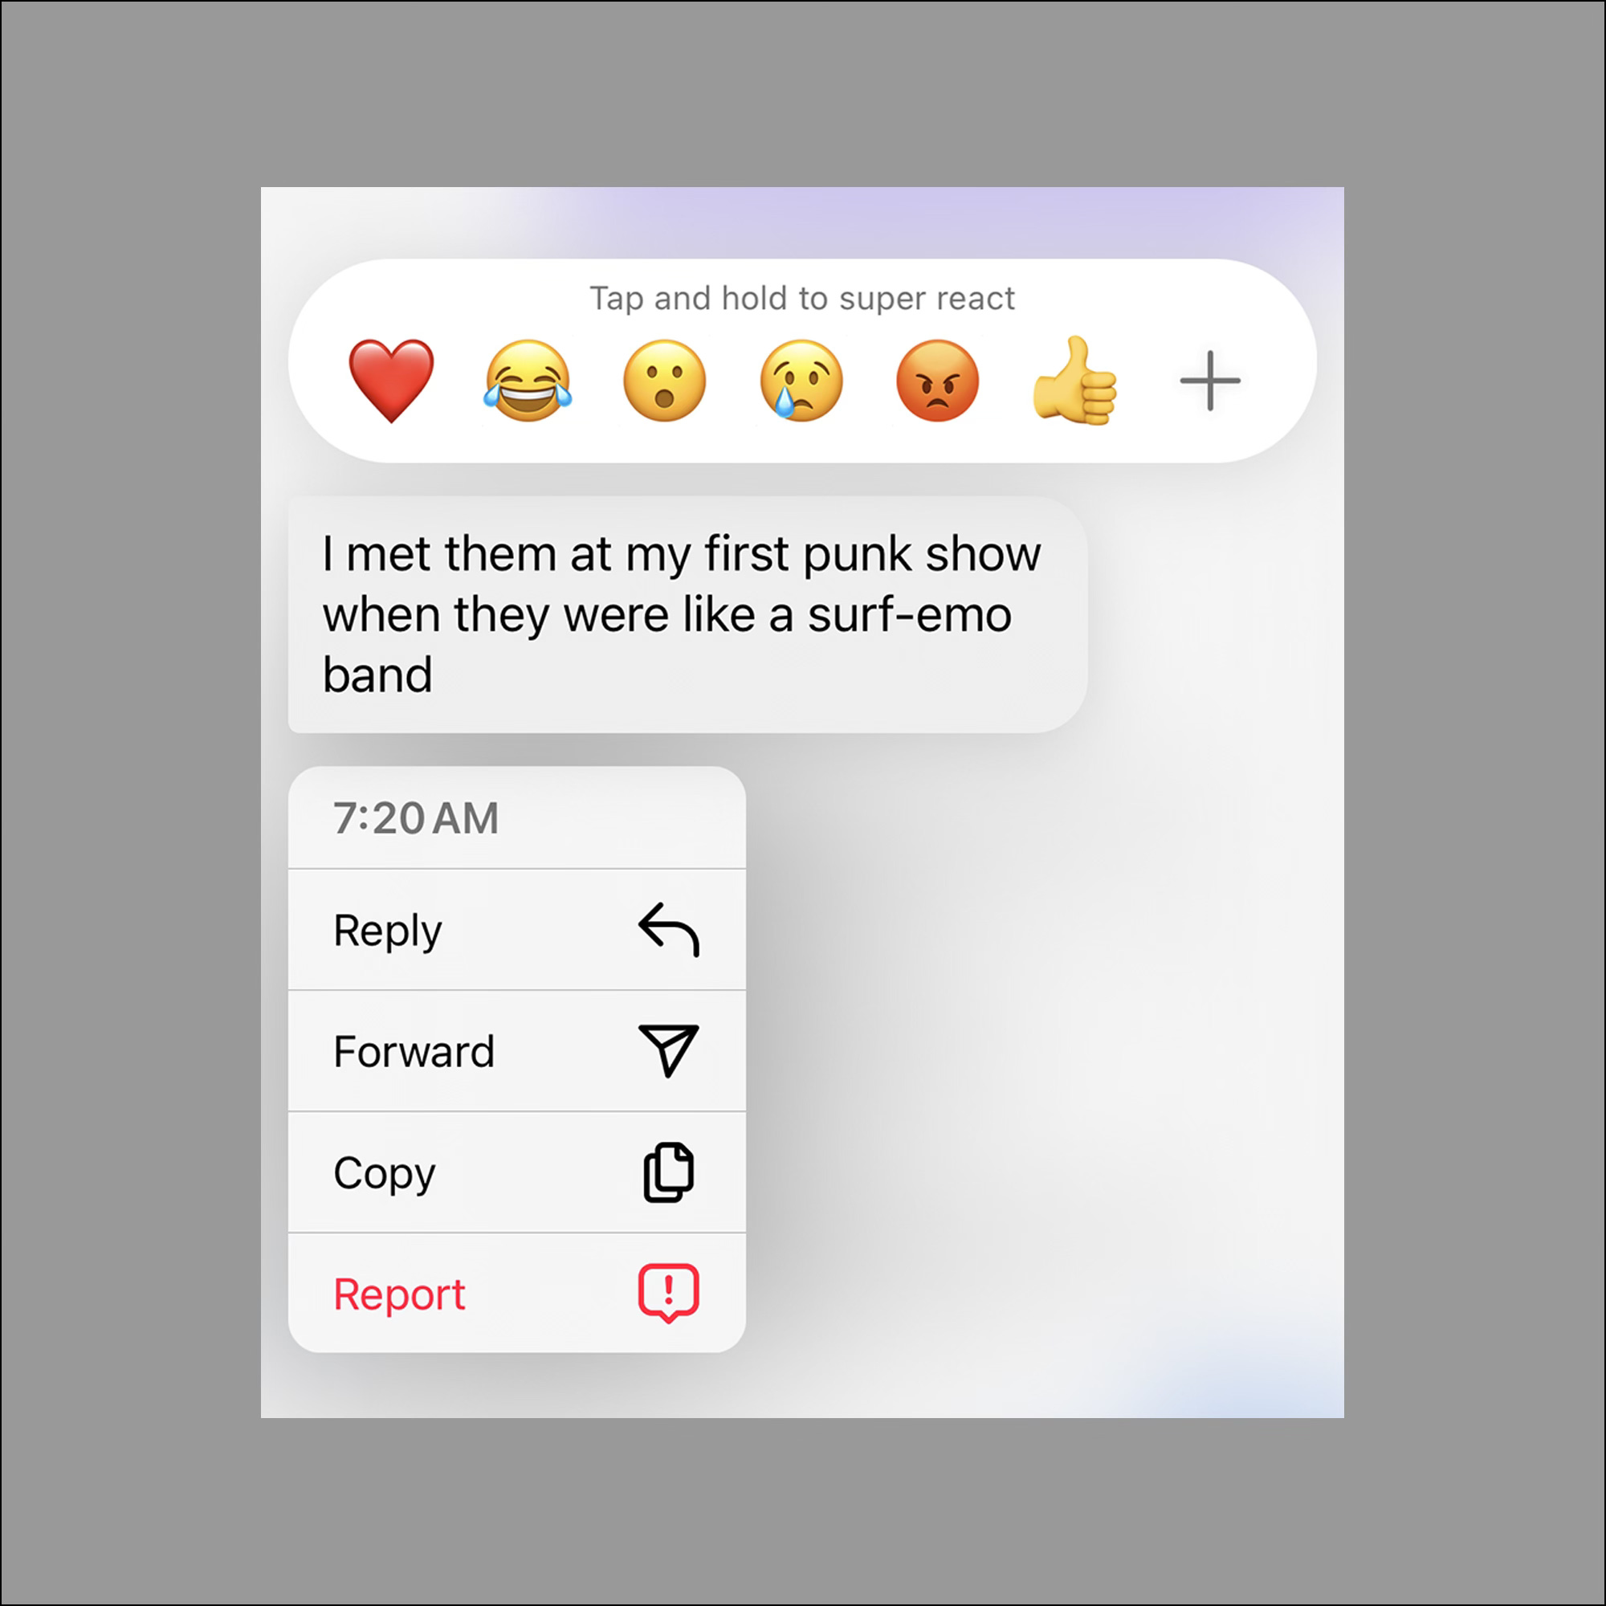Click the red report alert icon
This screenshot has width=1606, height=1606.
coord(668,1294)
